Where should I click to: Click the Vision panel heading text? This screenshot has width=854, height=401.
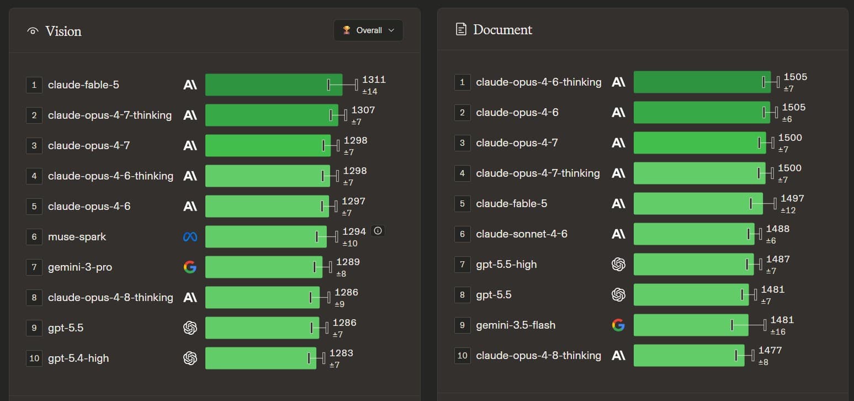(x=63, y=31)
